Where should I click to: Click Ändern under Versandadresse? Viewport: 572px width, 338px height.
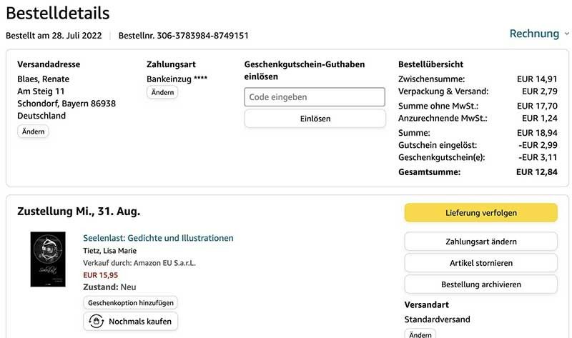[x=33, y=131]
